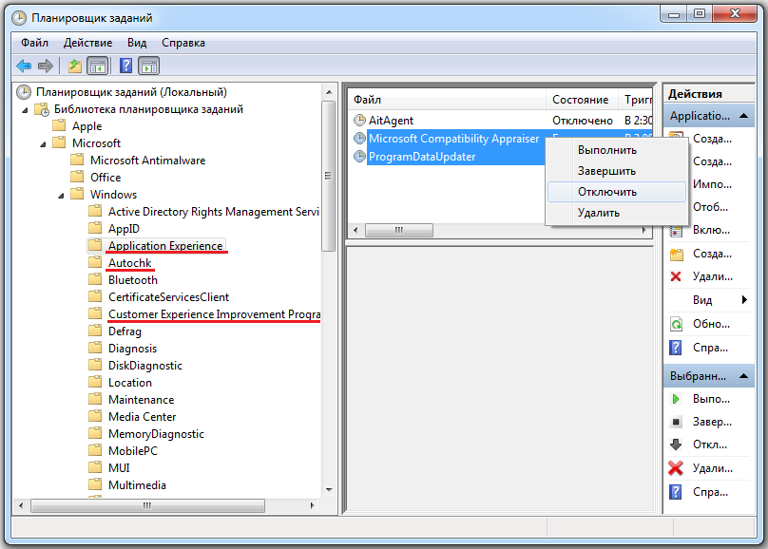
Task: Open the Вид menu in the menu bar
Action: [x=137, y=43]
